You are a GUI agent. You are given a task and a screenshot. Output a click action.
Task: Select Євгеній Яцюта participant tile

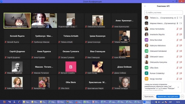(17, 36)
